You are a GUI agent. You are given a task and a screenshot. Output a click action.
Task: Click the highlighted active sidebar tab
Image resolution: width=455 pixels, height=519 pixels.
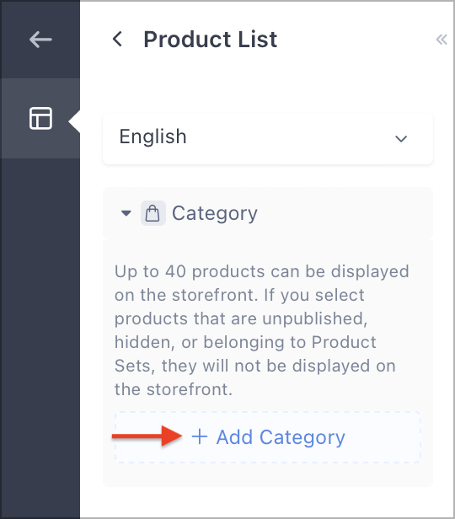pyautogui.click(x=40, y=118)
